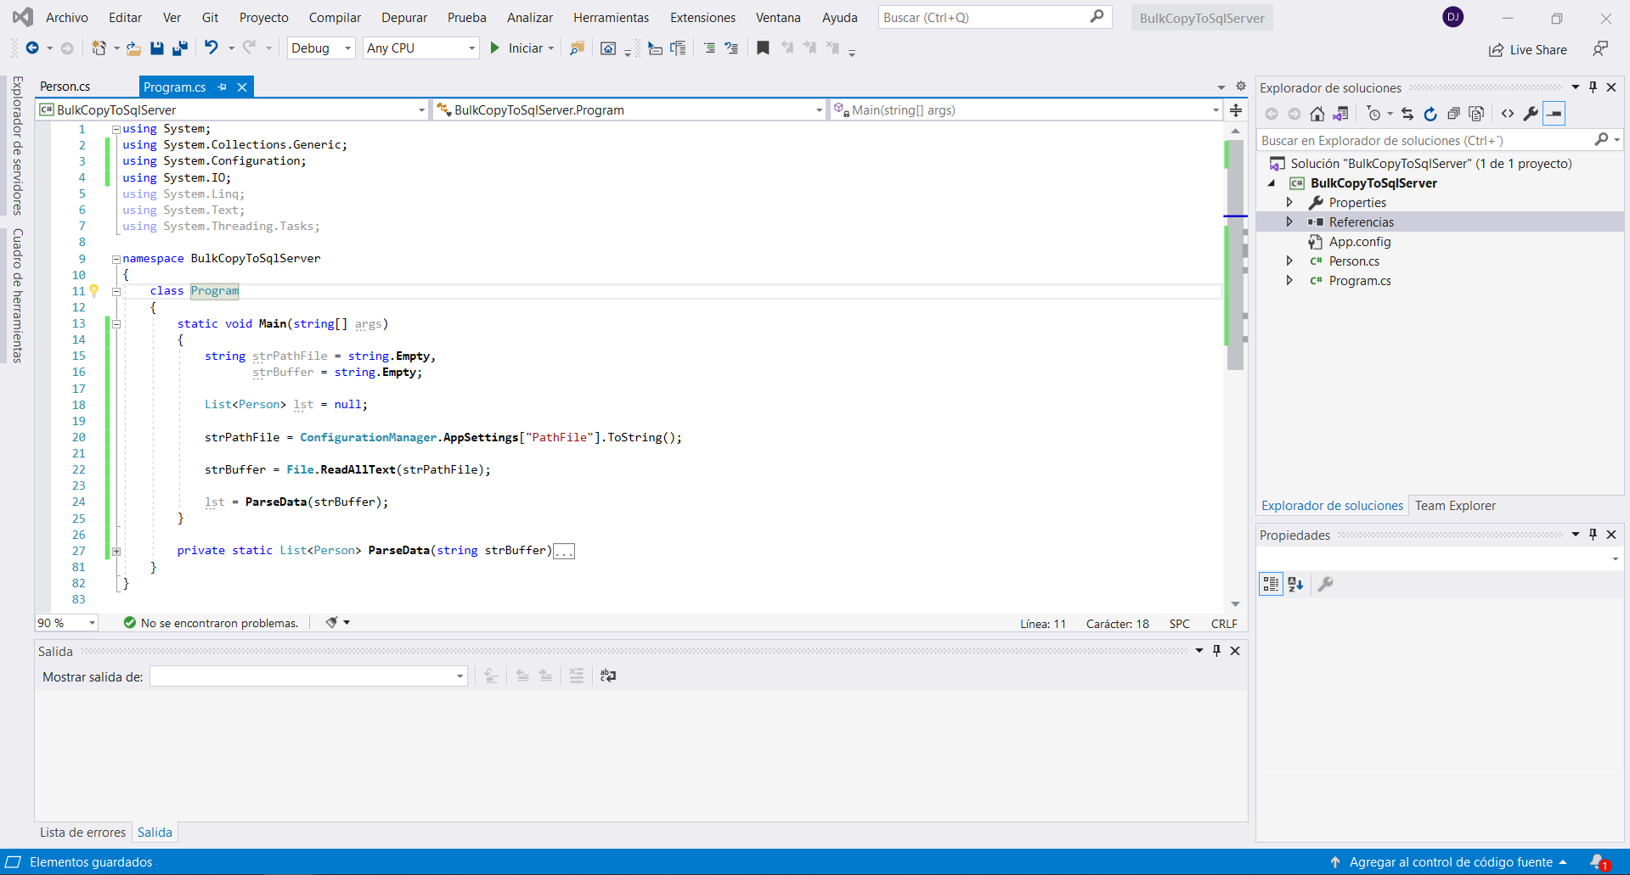The height and width of the screenshot is (875, 1630).
Task: Open the Depurar menu
Action: coord(403,18)
